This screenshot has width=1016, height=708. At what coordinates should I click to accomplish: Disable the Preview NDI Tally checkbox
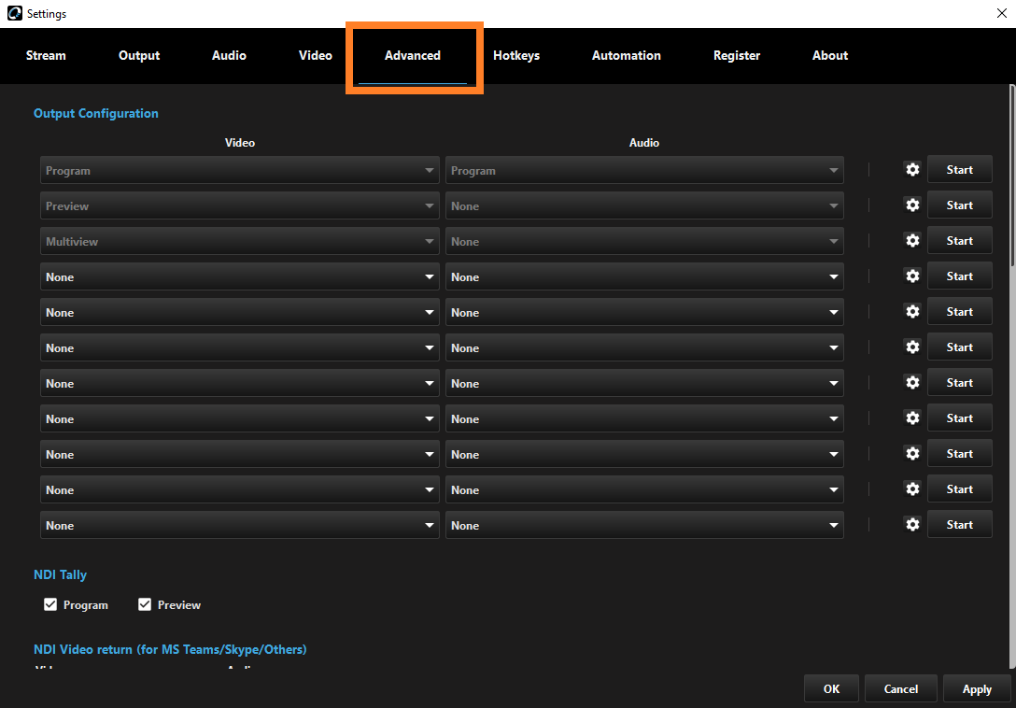pos(145,604)
